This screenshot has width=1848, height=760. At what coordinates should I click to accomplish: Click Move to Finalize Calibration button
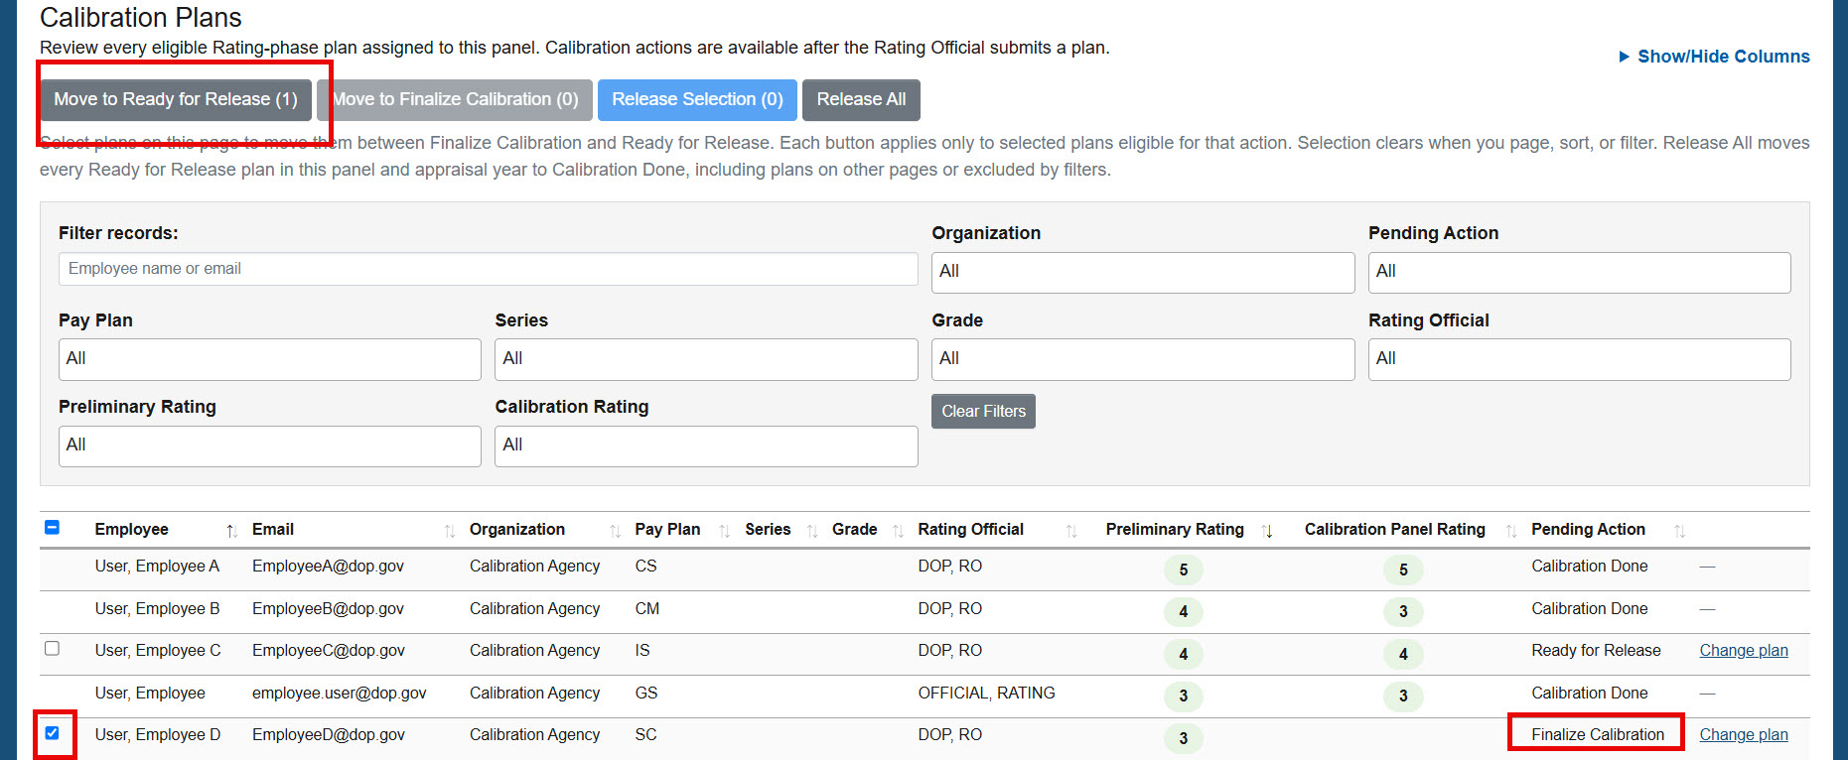tap(455, 99)
